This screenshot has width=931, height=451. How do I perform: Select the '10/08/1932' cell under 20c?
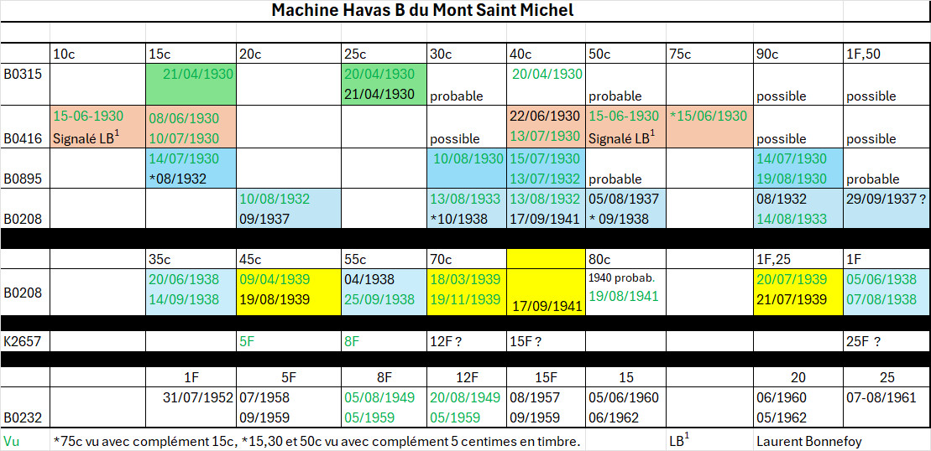pos(275,200)
